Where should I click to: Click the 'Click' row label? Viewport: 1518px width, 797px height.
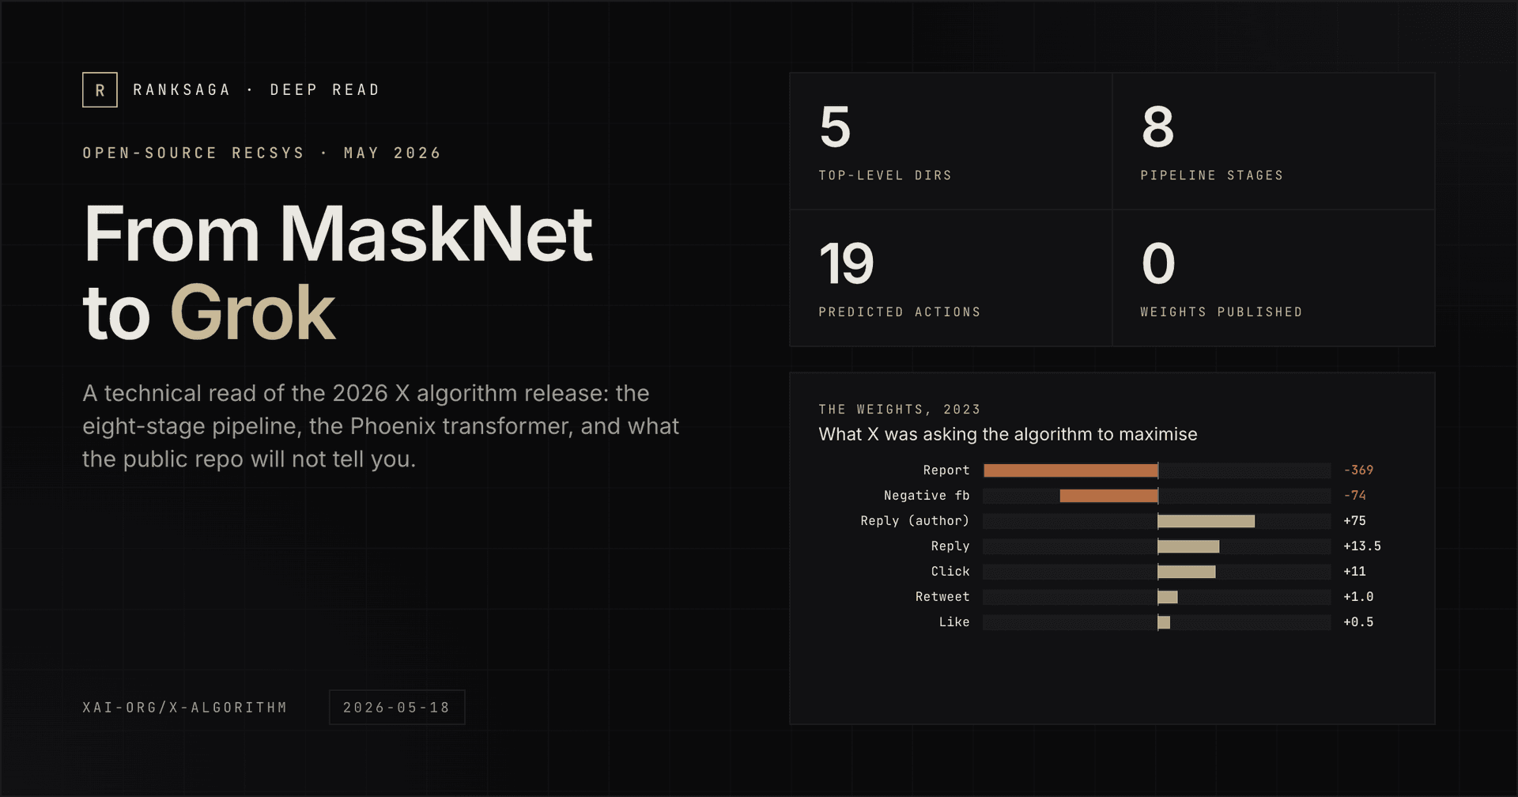(950, 572)
